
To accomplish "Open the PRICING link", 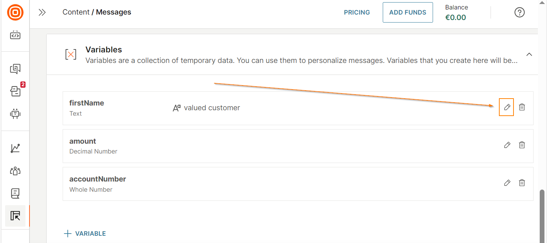I will (x=357, y=12).
